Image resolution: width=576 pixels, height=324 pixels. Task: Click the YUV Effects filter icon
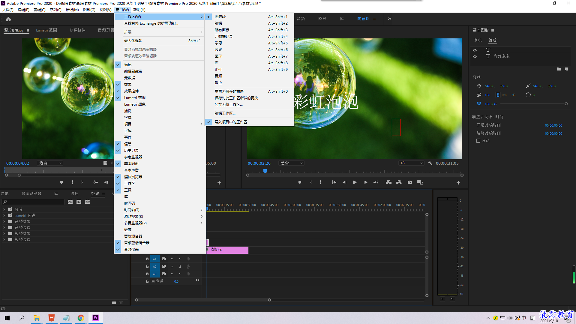pos(88,202)
